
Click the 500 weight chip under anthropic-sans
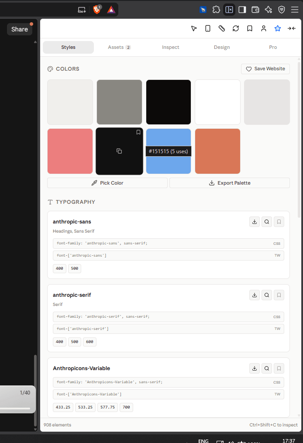click(75, 268)
